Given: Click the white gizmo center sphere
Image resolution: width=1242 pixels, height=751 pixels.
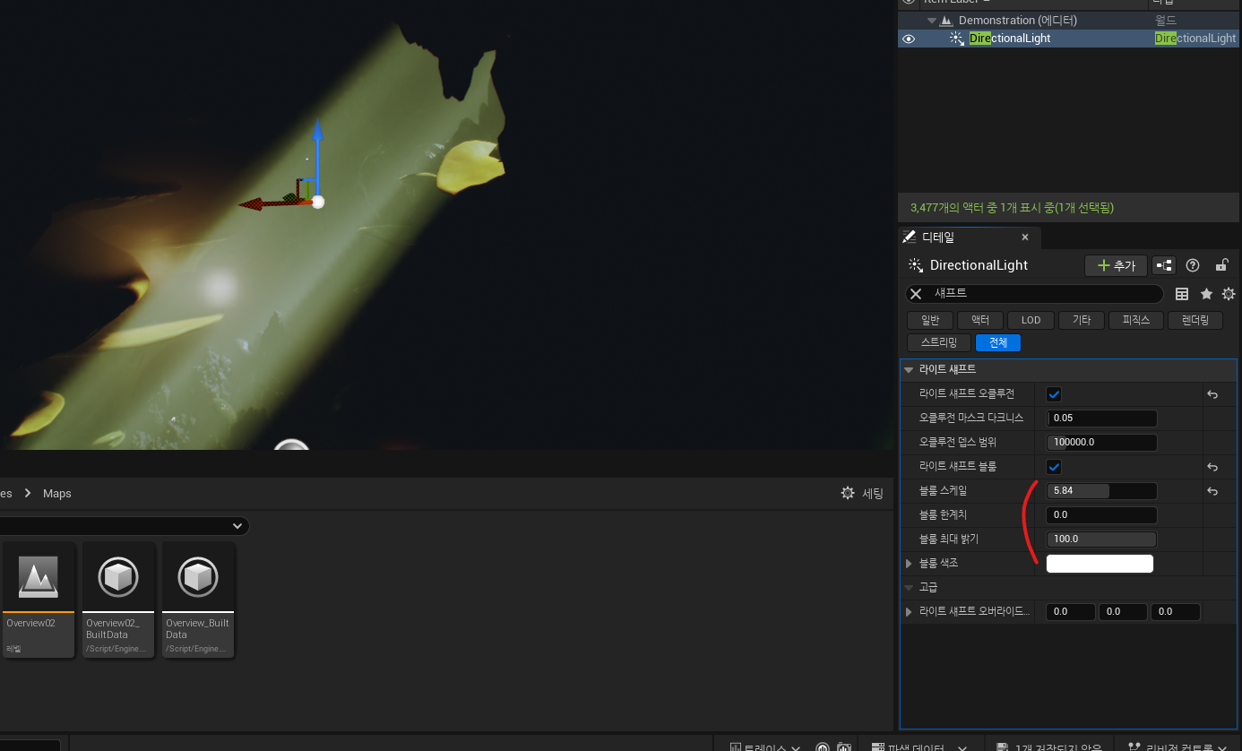Looking at the screenshot, I should pyautogui.click(x=317, y=203).
